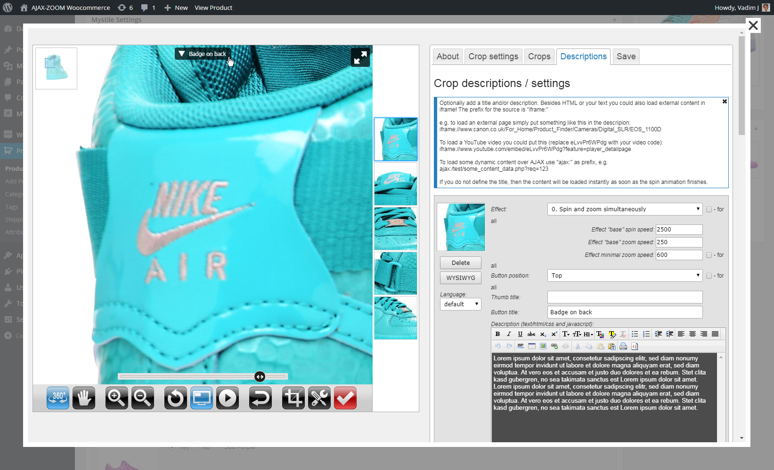Open the font family dropdown in editor
This screenshot has width=774, height=470.
click(566, 334)
